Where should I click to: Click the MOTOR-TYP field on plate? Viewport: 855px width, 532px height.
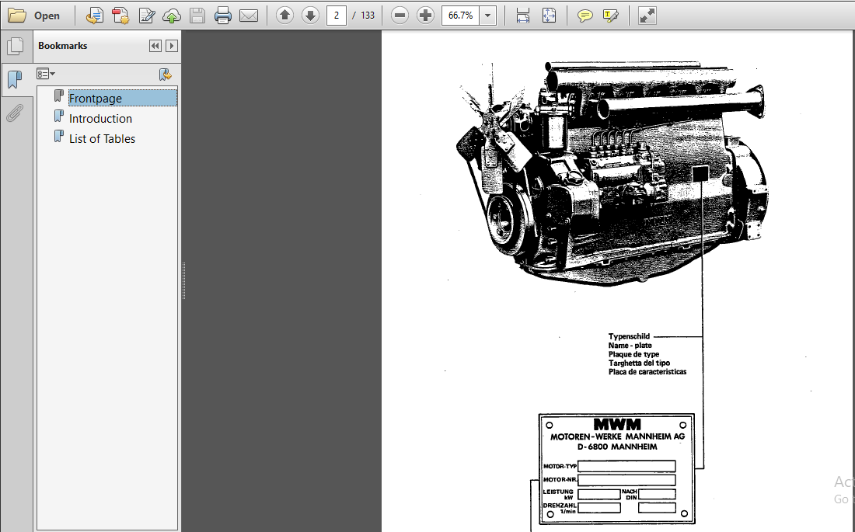626,466
